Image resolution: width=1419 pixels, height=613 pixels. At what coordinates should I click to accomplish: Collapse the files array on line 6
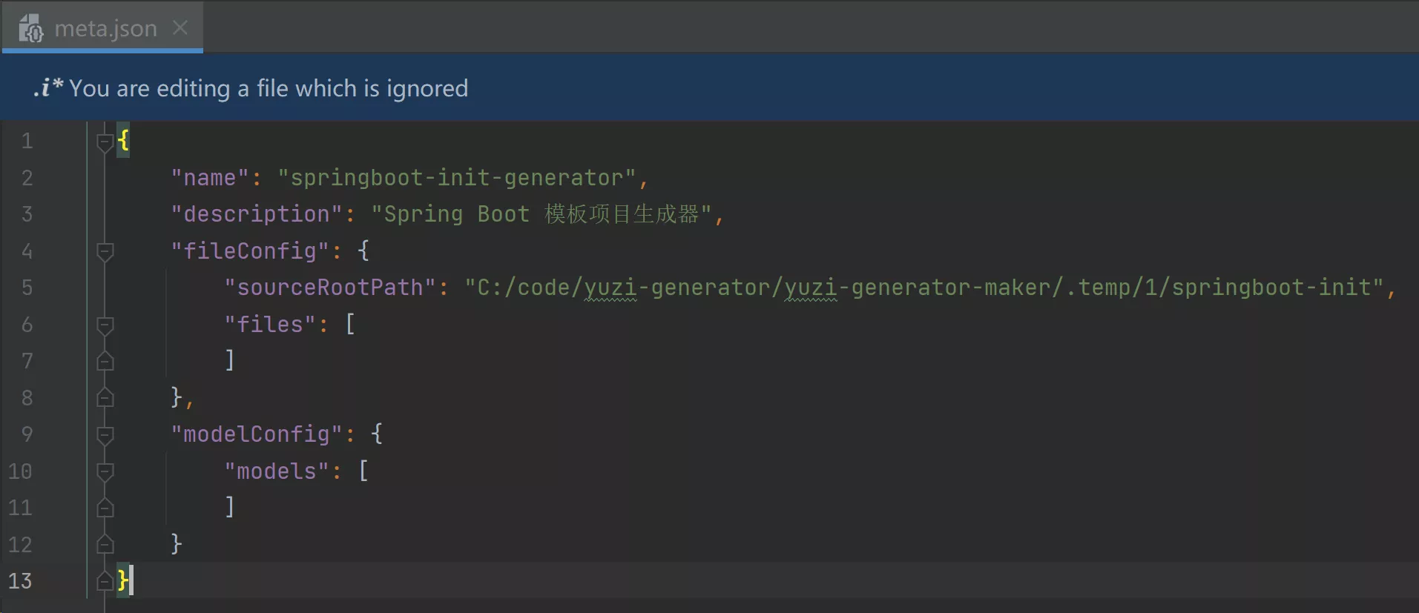(x=105, y=325)
